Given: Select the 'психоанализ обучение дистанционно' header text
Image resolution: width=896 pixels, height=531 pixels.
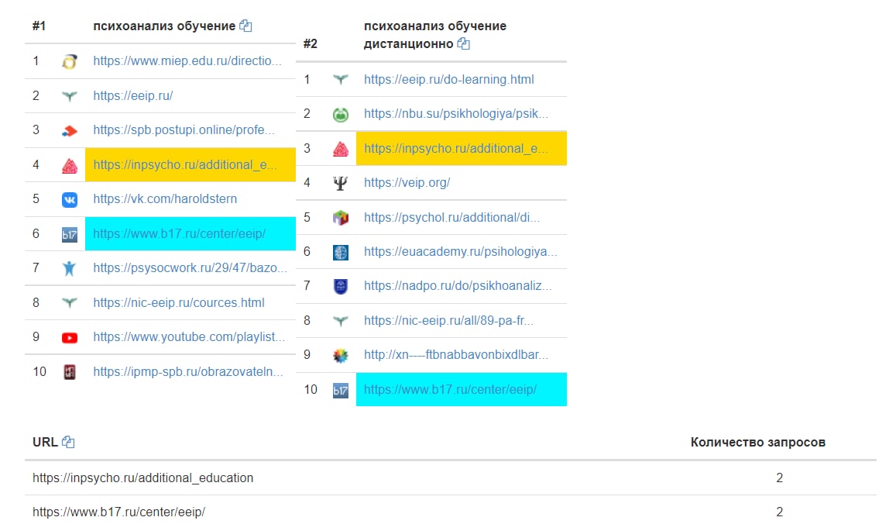Looking at the screenshot, I should pos(435,34).
